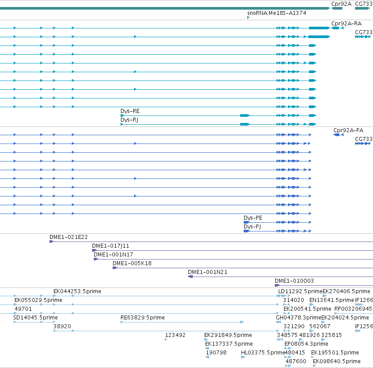Select the Cpr92A-RA transcript
The image size is (373, 368).
pyautogui.click(x=337, y=28)
